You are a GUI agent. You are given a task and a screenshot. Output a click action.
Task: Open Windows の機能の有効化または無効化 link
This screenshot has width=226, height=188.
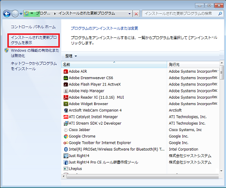(35, 53)
